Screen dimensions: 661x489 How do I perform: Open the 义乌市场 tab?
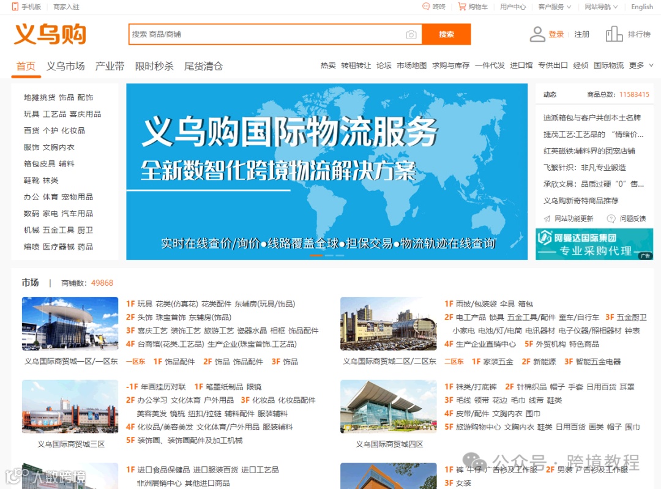tap(65, 66)
